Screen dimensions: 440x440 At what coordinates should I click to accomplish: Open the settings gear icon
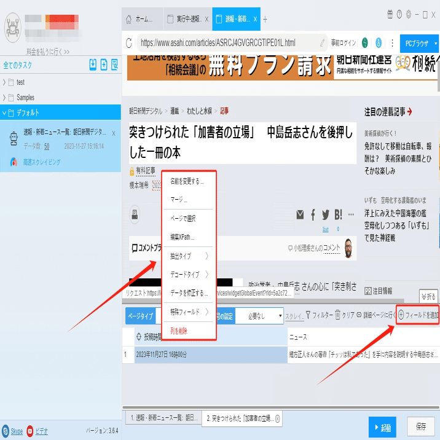click(x=408, y=14)
